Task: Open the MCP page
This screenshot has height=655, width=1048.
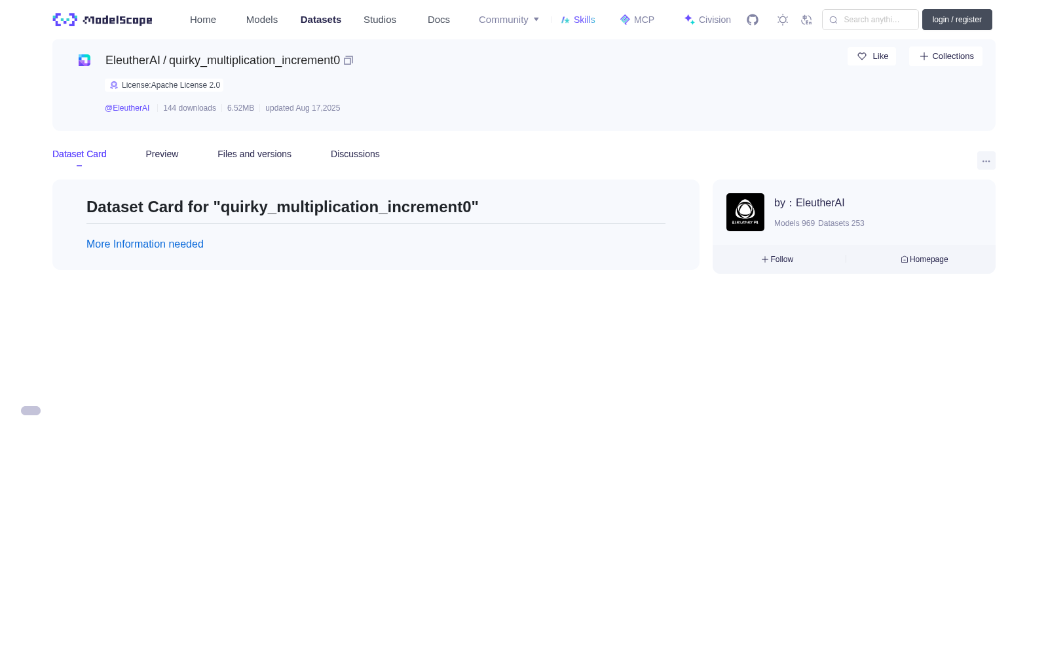Action: point(637,20)
